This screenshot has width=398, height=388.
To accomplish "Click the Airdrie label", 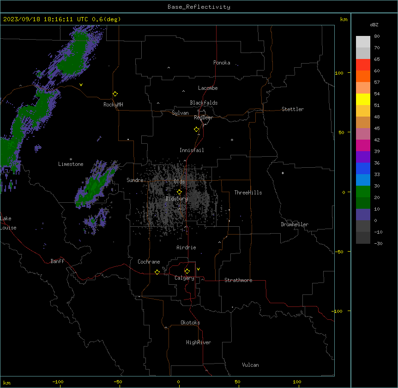I will (x=187, y=247).
